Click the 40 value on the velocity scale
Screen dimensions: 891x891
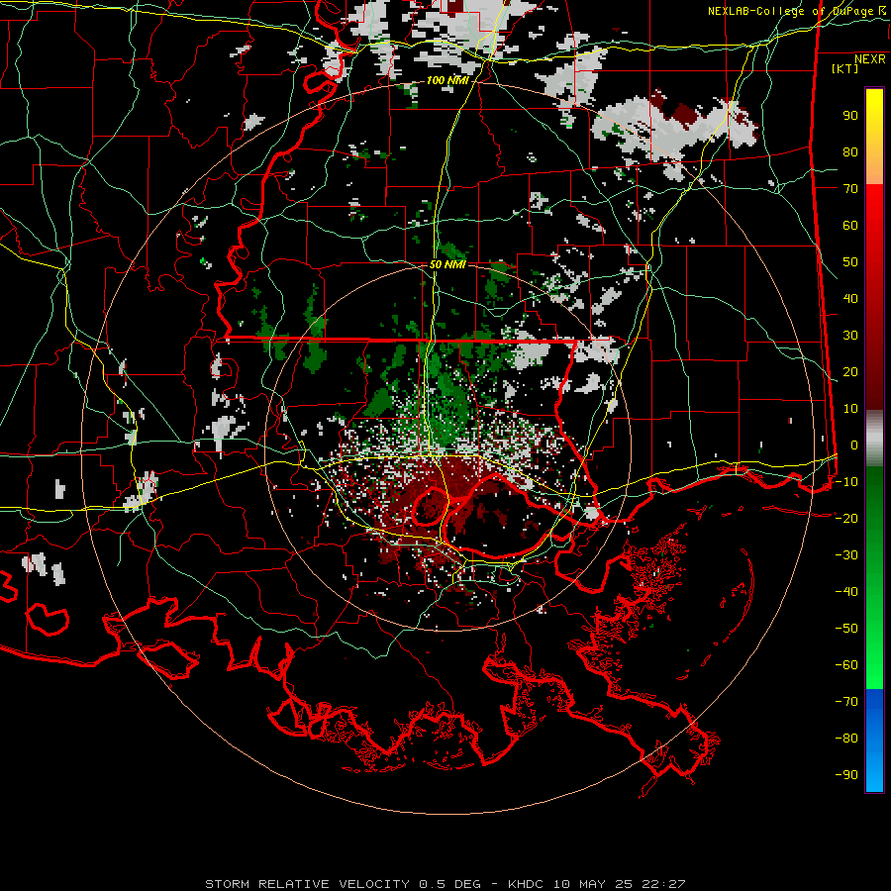850,299
